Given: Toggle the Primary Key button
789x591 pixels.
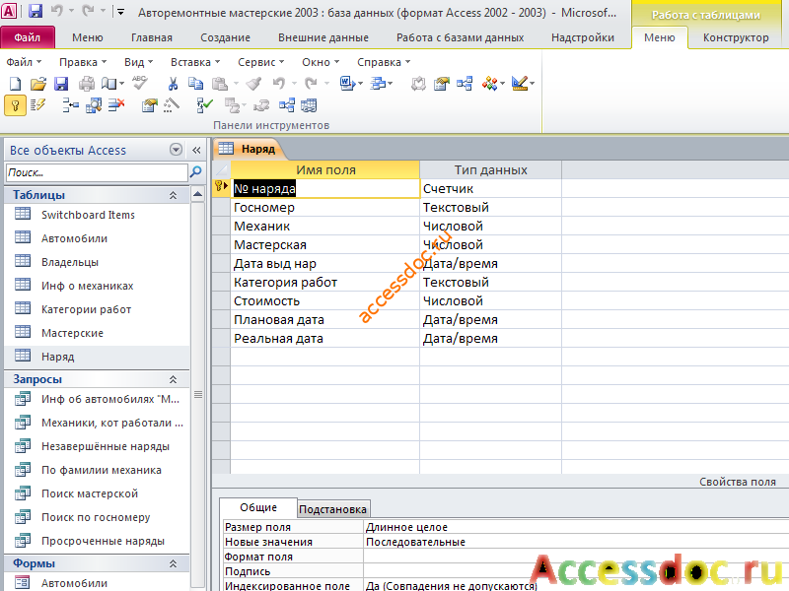Looking at the screenshot, I should tap(15, 105).
